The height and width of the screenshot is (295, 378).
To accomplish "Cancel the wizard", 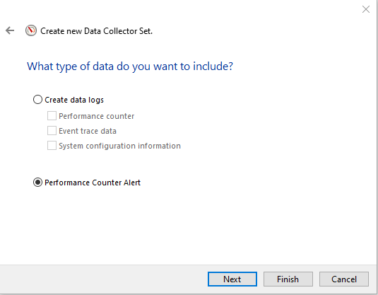I will [x=344, y=279].
